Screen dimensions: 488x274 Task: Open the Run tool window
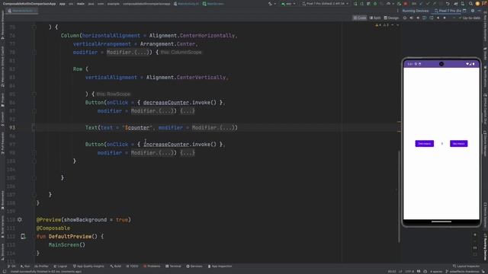[25, 266]
